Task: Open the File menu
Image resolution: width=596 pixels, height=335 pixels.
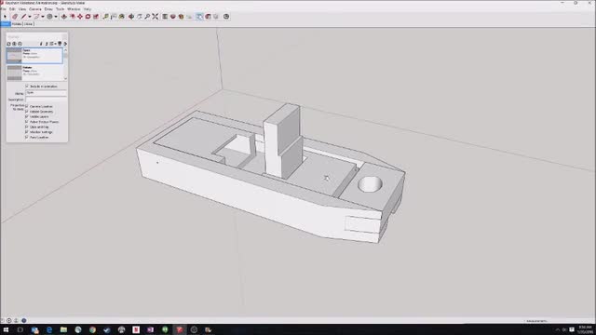Action: click(x=3, y=8)
